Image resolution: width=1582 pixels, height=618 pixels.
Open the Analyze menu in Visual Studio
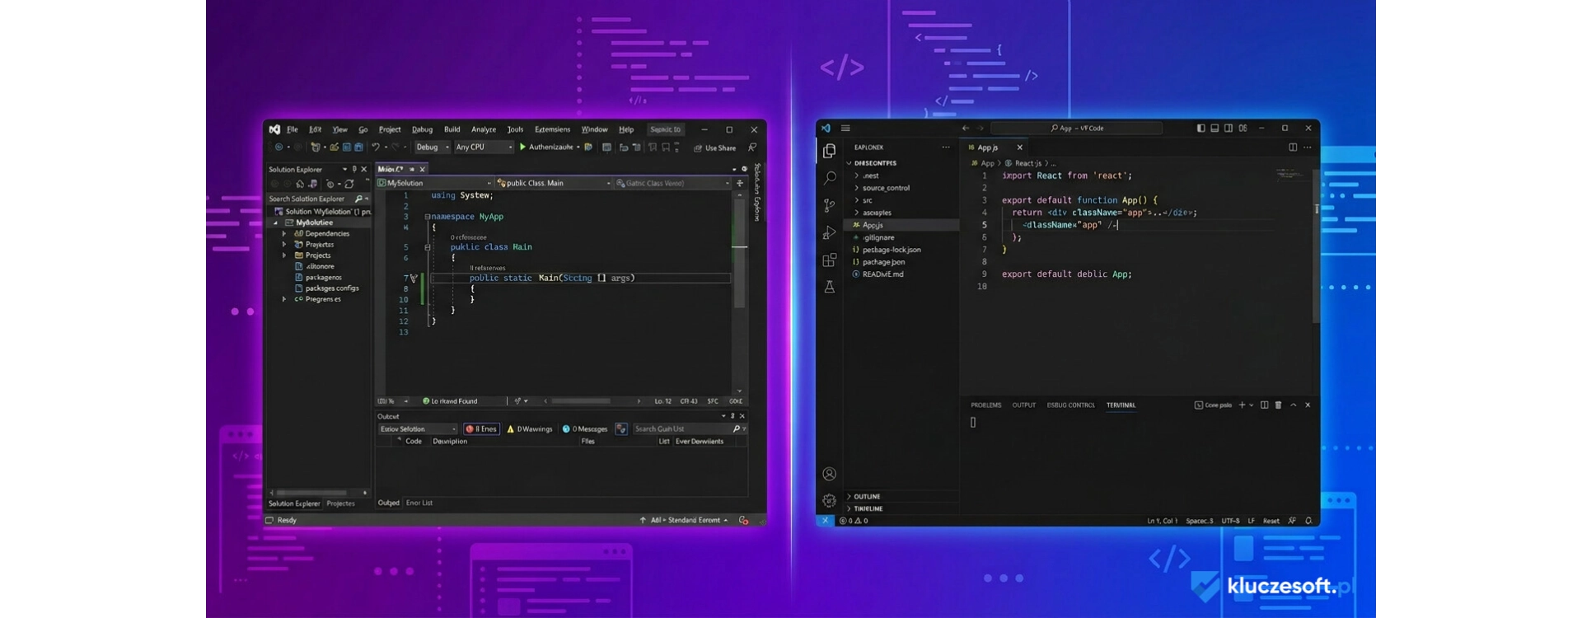click(484, 129)
